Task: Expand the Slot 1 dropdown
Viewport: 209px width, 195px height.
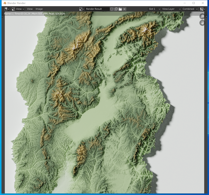Action: coord(154,9)
